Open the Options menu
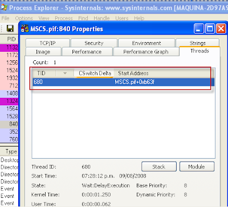228x207 pixels. pos(24,18)
